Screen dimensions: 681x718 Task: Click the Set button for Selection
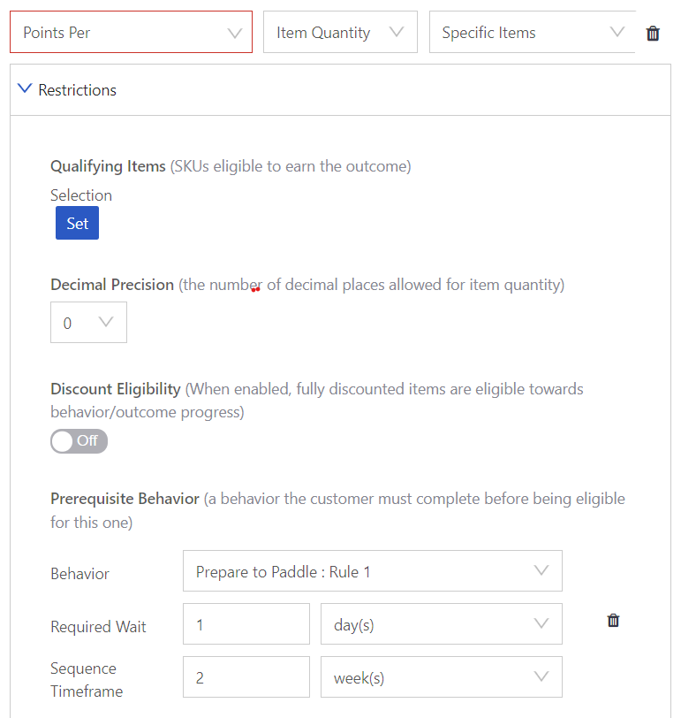tap(78, 223)
